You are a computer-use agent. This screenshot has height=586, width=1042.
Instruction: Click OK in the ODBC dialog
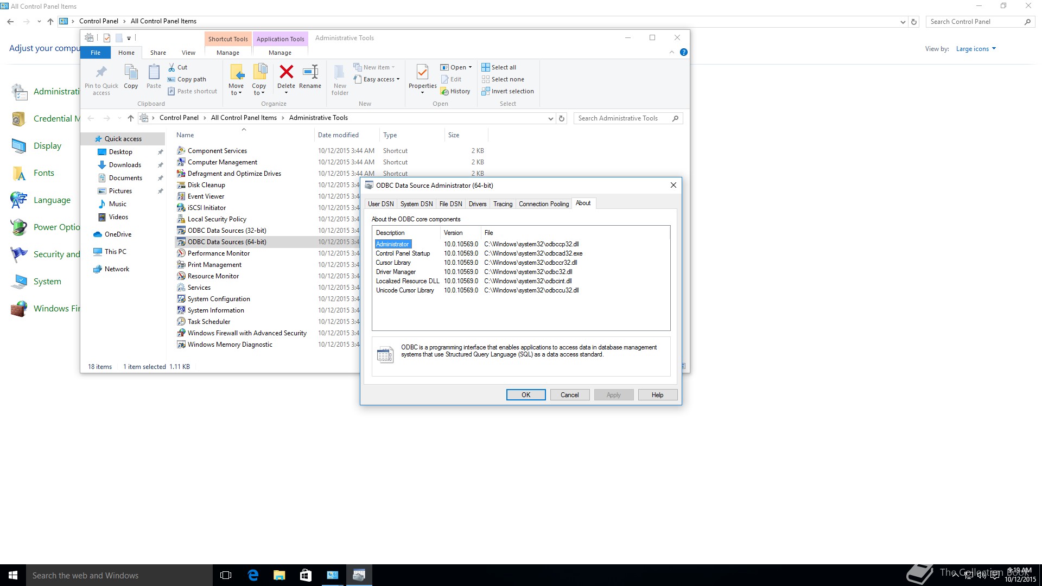525,395
